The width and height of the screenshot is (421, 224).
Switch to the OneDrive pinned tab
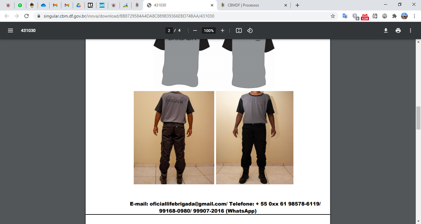(x=43, y=5)
